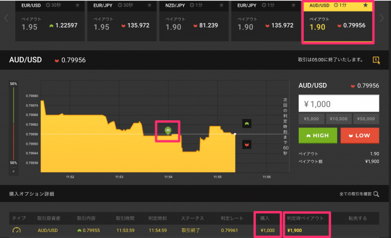391x238 pixels.
Task: Set amount to ¥5,000 preset
Action: (312, 119)
